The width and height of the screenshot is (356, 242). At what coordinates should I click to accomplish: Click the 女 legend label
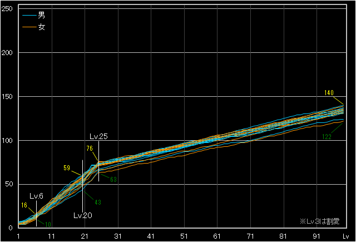pos(42,27)
